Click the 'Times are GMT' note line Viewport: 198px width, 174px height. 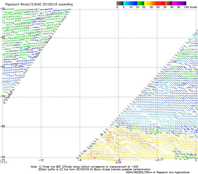coord(85,167)
